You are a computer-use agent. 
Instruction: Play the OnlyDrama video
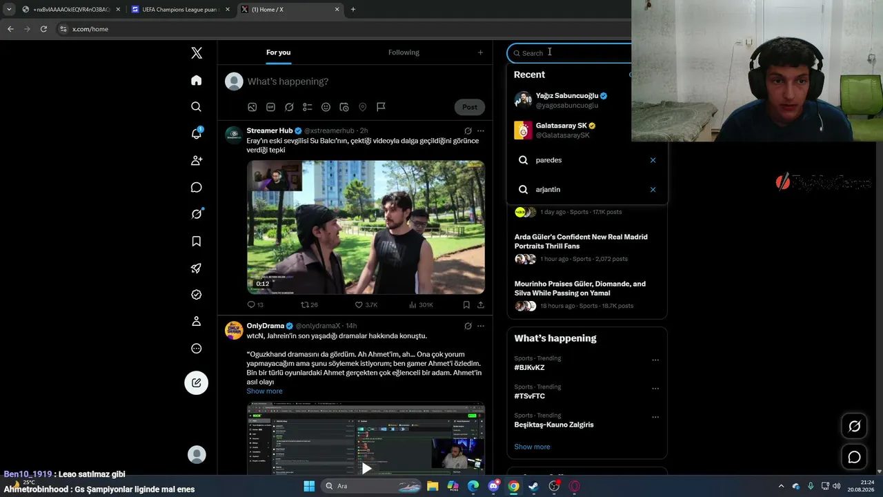coord(366,469)
